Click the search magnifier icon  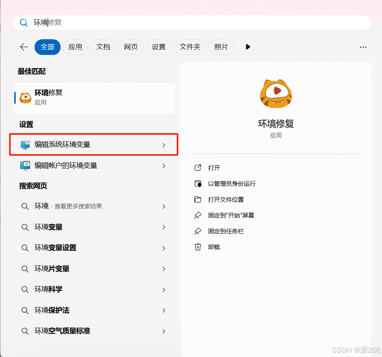pyautogui.click(x=23, y=23)
